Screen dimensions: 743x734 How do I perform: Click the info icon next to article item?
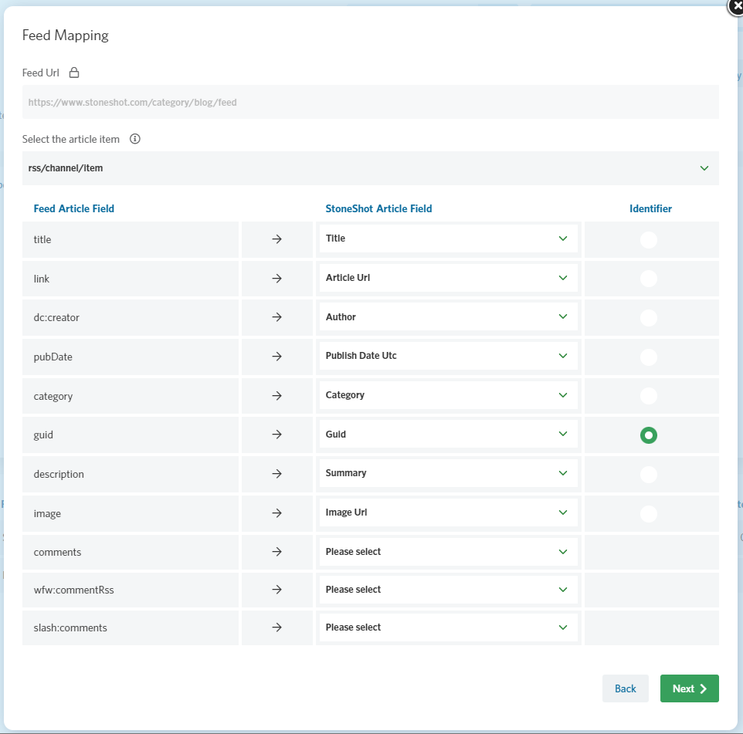pyautogui.click(x=135, y=139)
